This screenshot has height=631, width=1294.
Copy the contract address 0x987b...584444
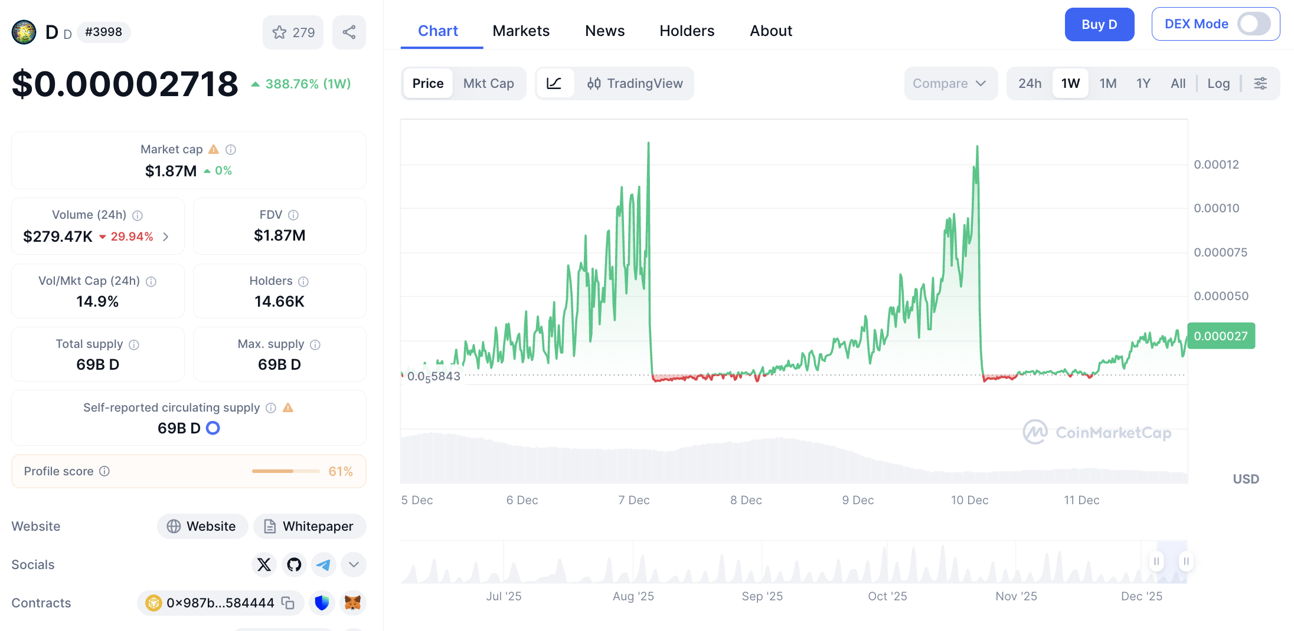click(288, 603)
